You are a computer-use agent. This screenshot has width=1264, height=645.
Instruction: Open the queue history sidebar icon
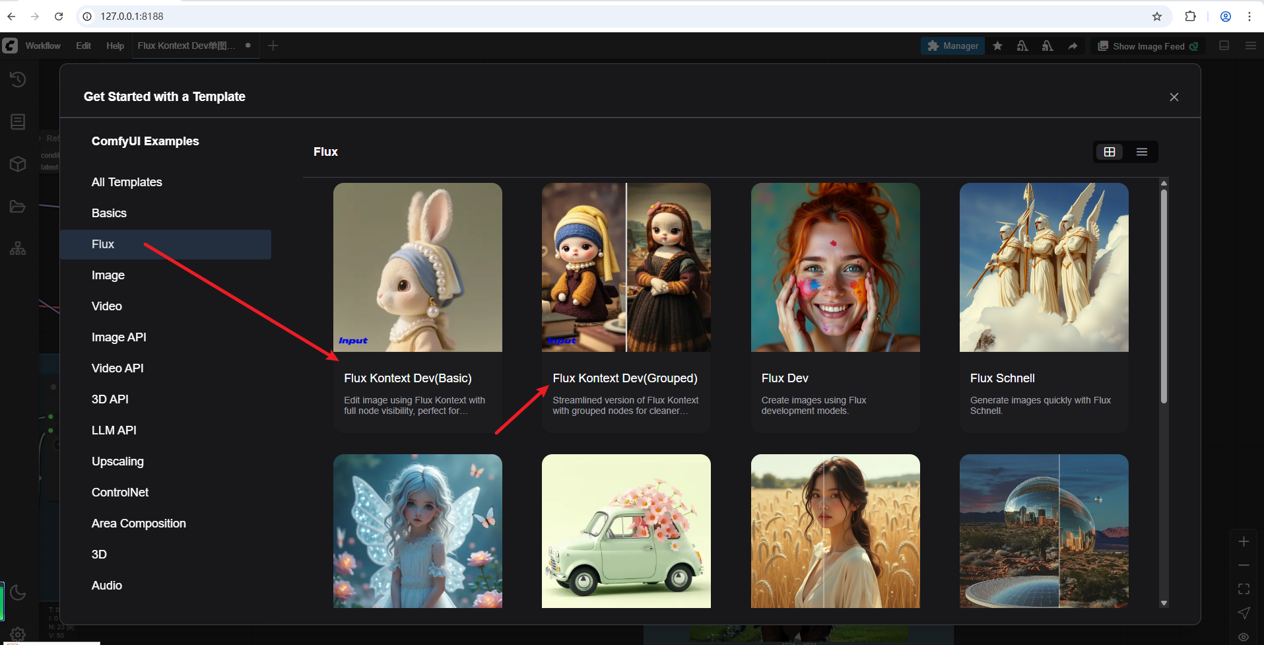click(18, 80)
